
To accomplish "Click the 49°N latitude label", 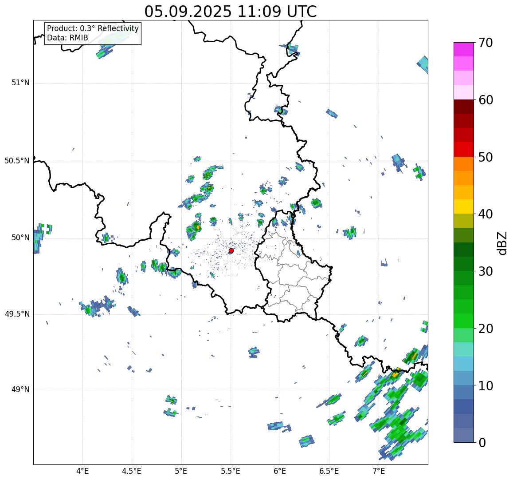I will pos(20,389).
